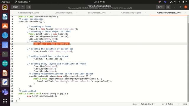Open volume control in top bar

[x=175, y=2]
